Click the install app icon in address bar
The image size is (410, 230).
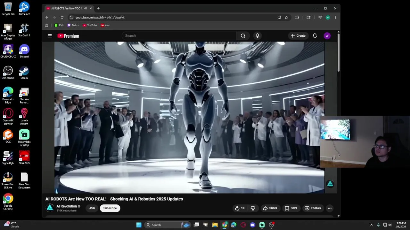(279, 18)
